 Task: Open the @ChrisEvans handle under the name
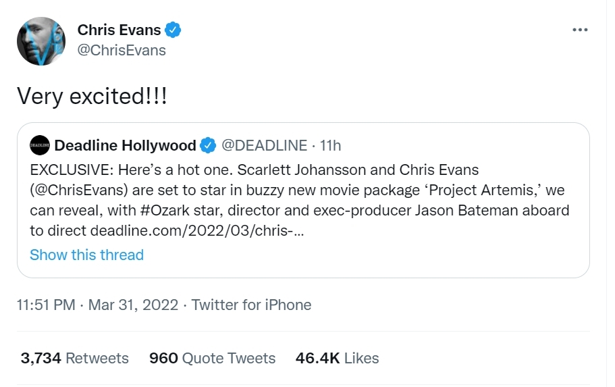pos(122,50)
